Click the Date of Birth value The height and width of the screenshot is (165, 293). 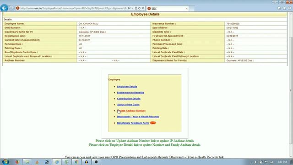point(232,28)
